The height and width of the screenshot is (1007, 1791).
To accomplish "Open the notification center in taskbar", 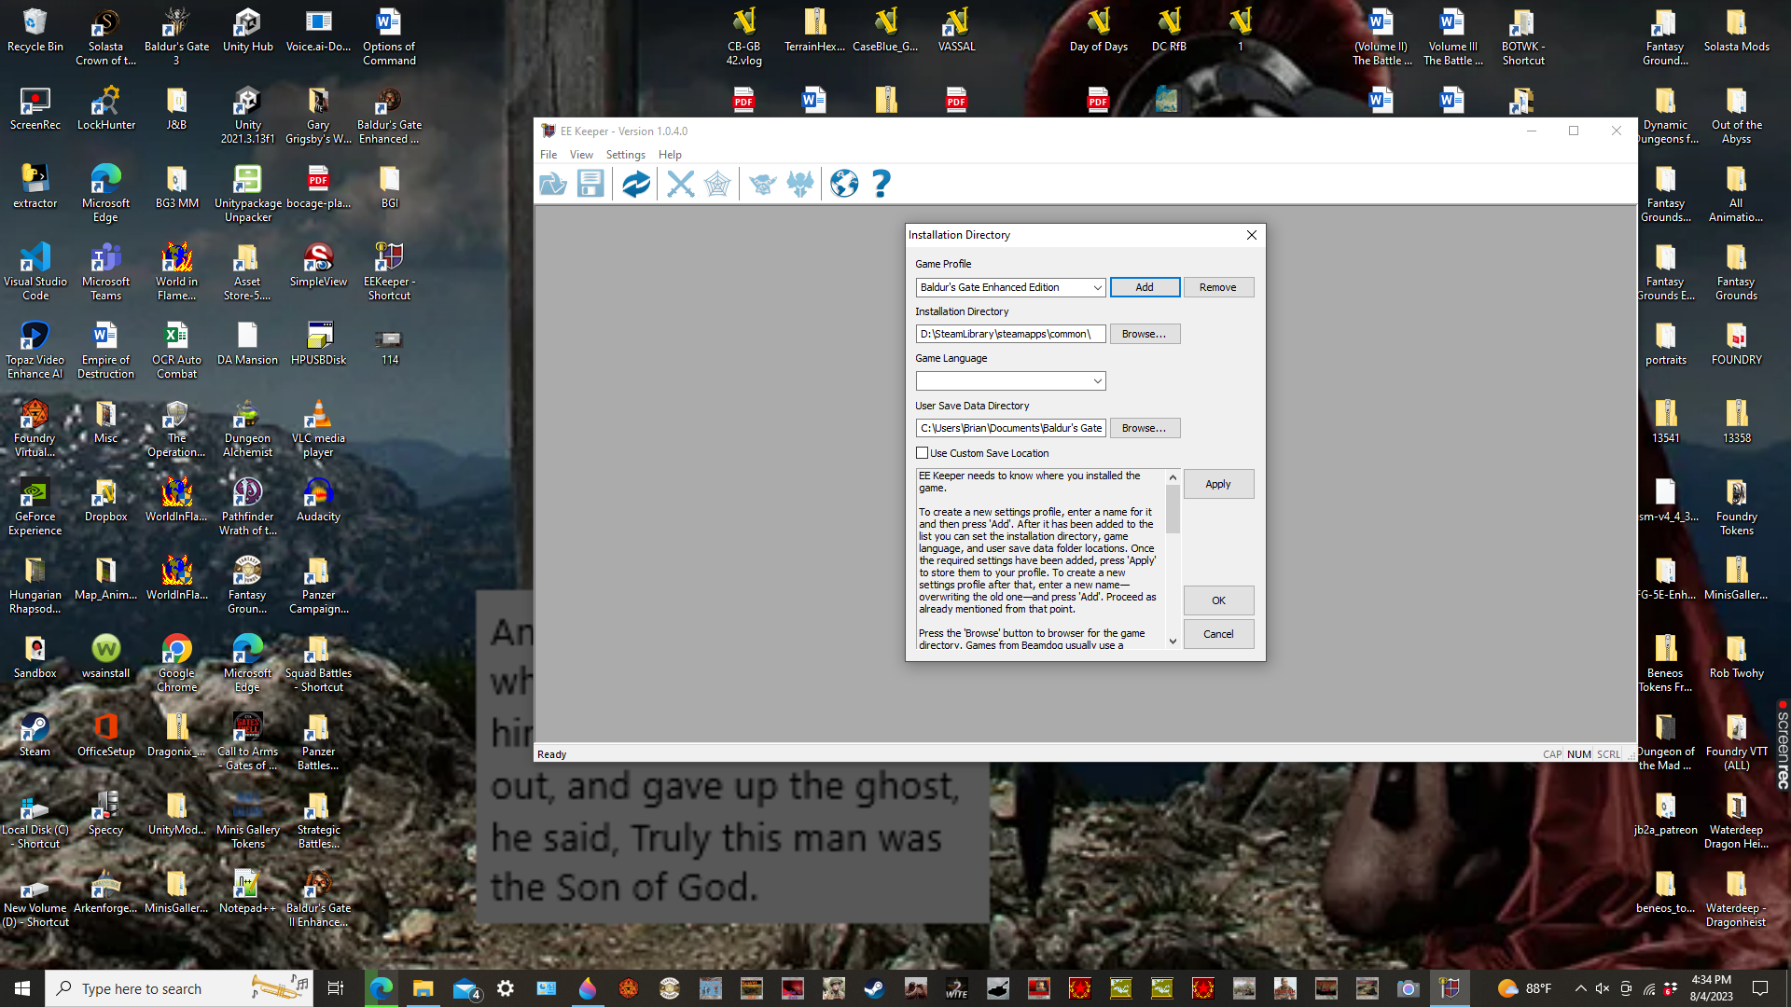I will click(x=1760, y=988).
